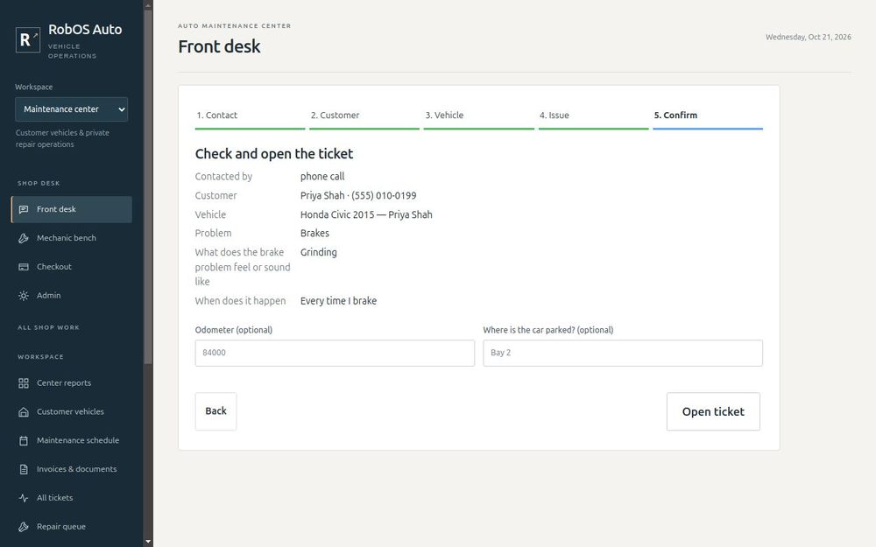The width and height of the screenshot is (876, 547).
Task: Click the Maintenance schedule calendar icon
Action: tap(24, 440)
